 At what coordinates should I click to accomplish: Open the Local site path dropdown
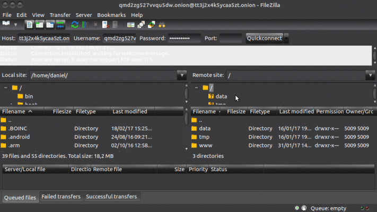coord(181,75)
